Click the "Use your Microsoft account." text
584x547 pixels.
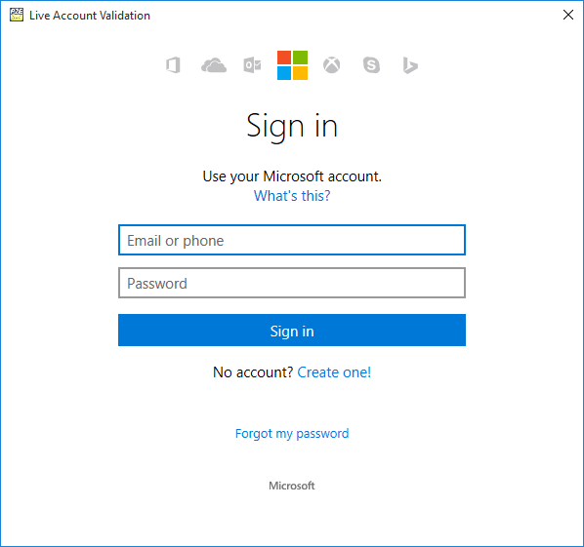(292, 176)
